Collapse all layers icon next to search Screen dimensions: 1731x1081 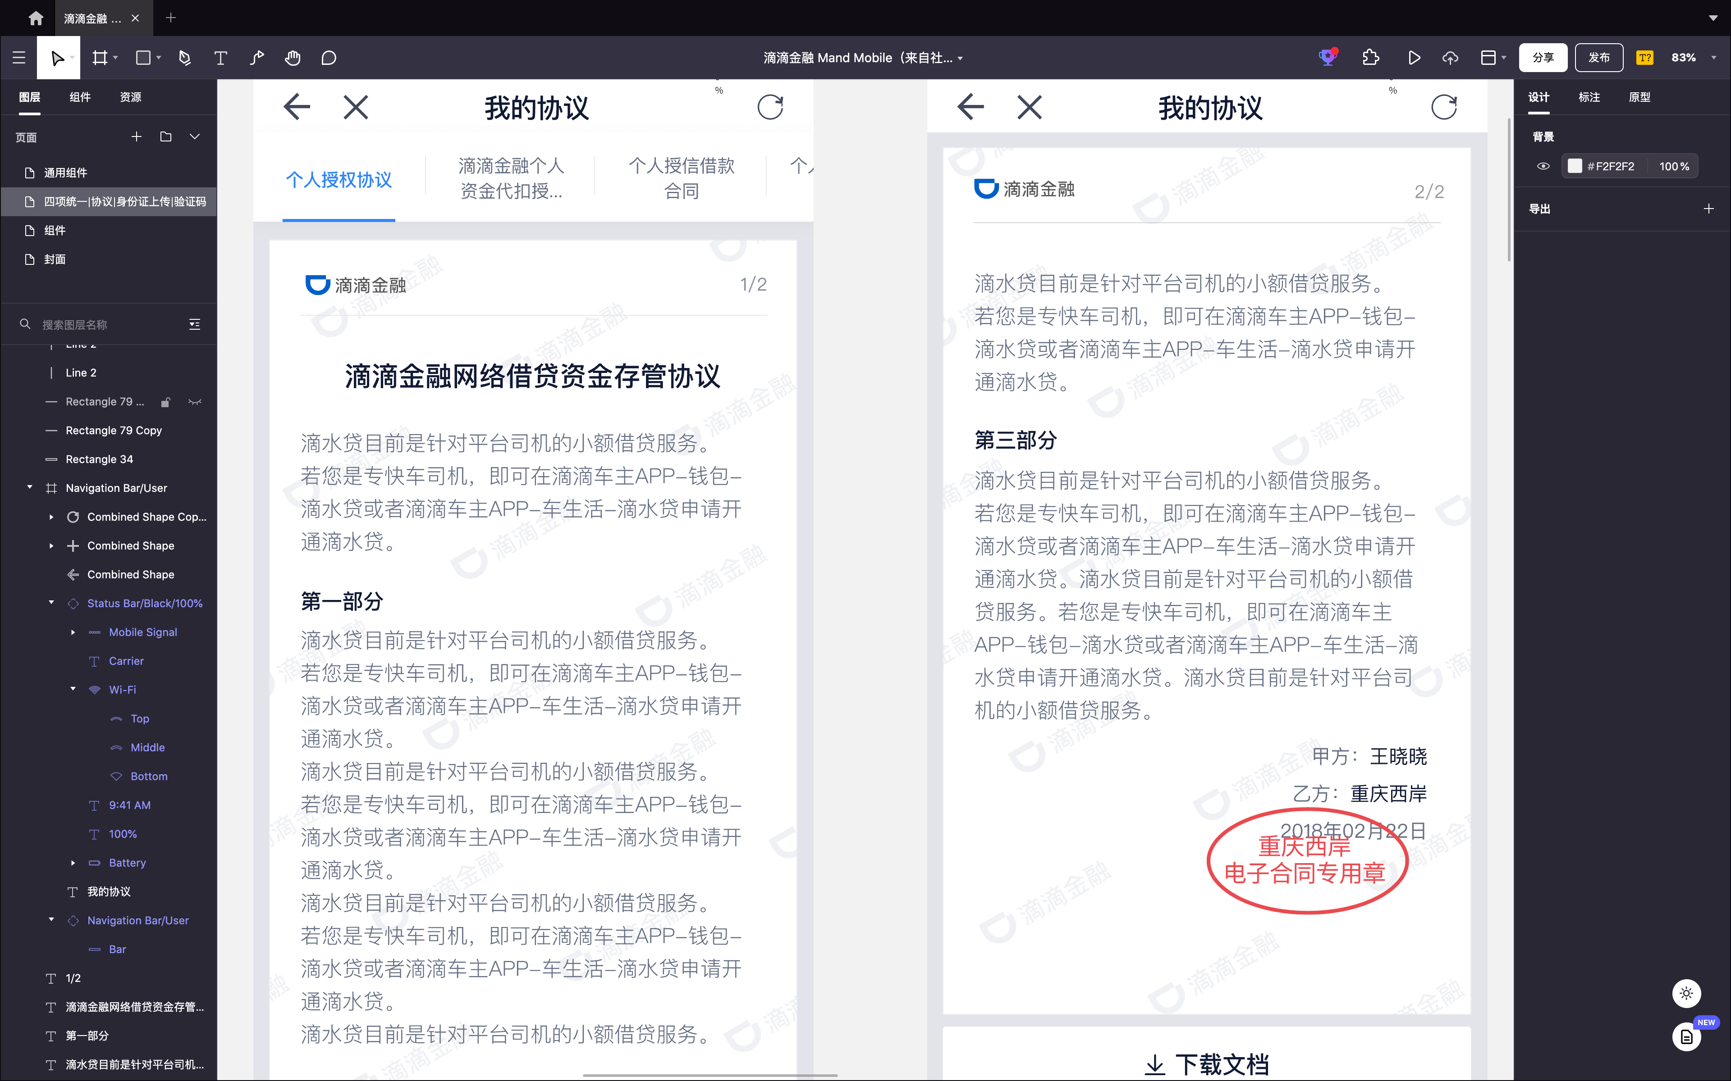[x=195, y=324]
